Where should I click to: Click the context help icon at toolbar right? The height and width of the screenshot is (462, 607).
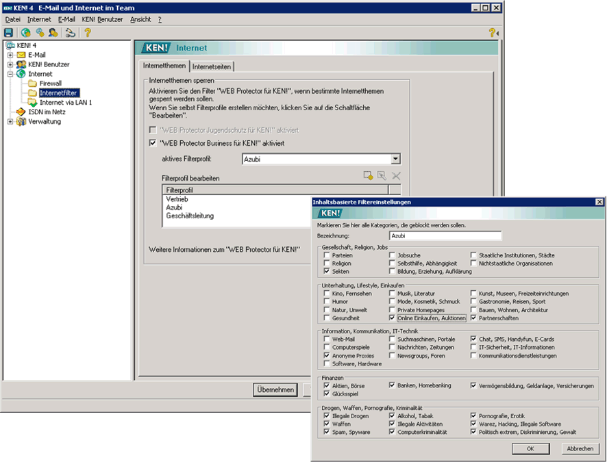(x=493, y=33)
